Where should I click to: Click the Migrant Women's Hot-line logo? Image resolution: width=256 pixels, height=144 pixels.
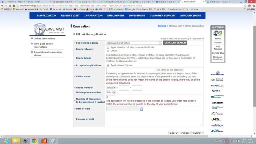coord(217,107)
